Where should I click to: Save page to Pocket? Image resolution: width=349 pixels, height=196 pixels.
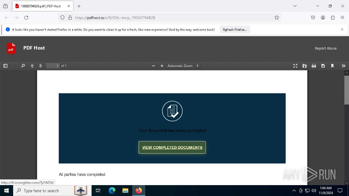click(x=313, y=18)
